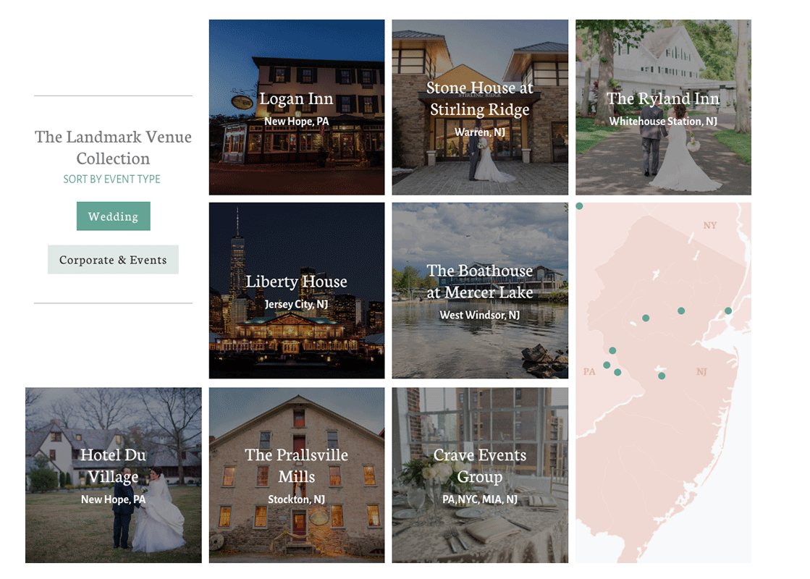Screen dimensions: 810x579
Task: Open Crave Events Group tile
Action: tap(480, 476)
